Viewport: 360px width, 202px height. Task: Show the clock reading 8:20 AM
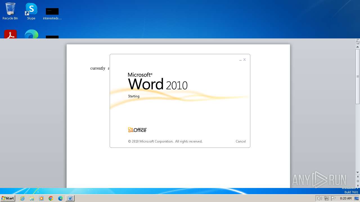[346, 198]
